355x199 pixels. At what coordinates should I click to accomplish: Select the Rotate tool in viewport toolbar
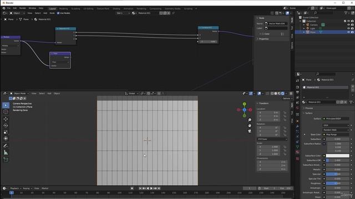pyautogui.click(x=6, y=125)
